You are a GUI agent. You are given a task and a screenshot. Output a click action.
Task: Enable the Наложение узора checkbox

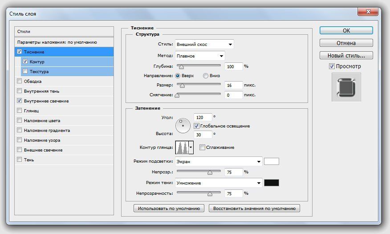tap(20, 140)
